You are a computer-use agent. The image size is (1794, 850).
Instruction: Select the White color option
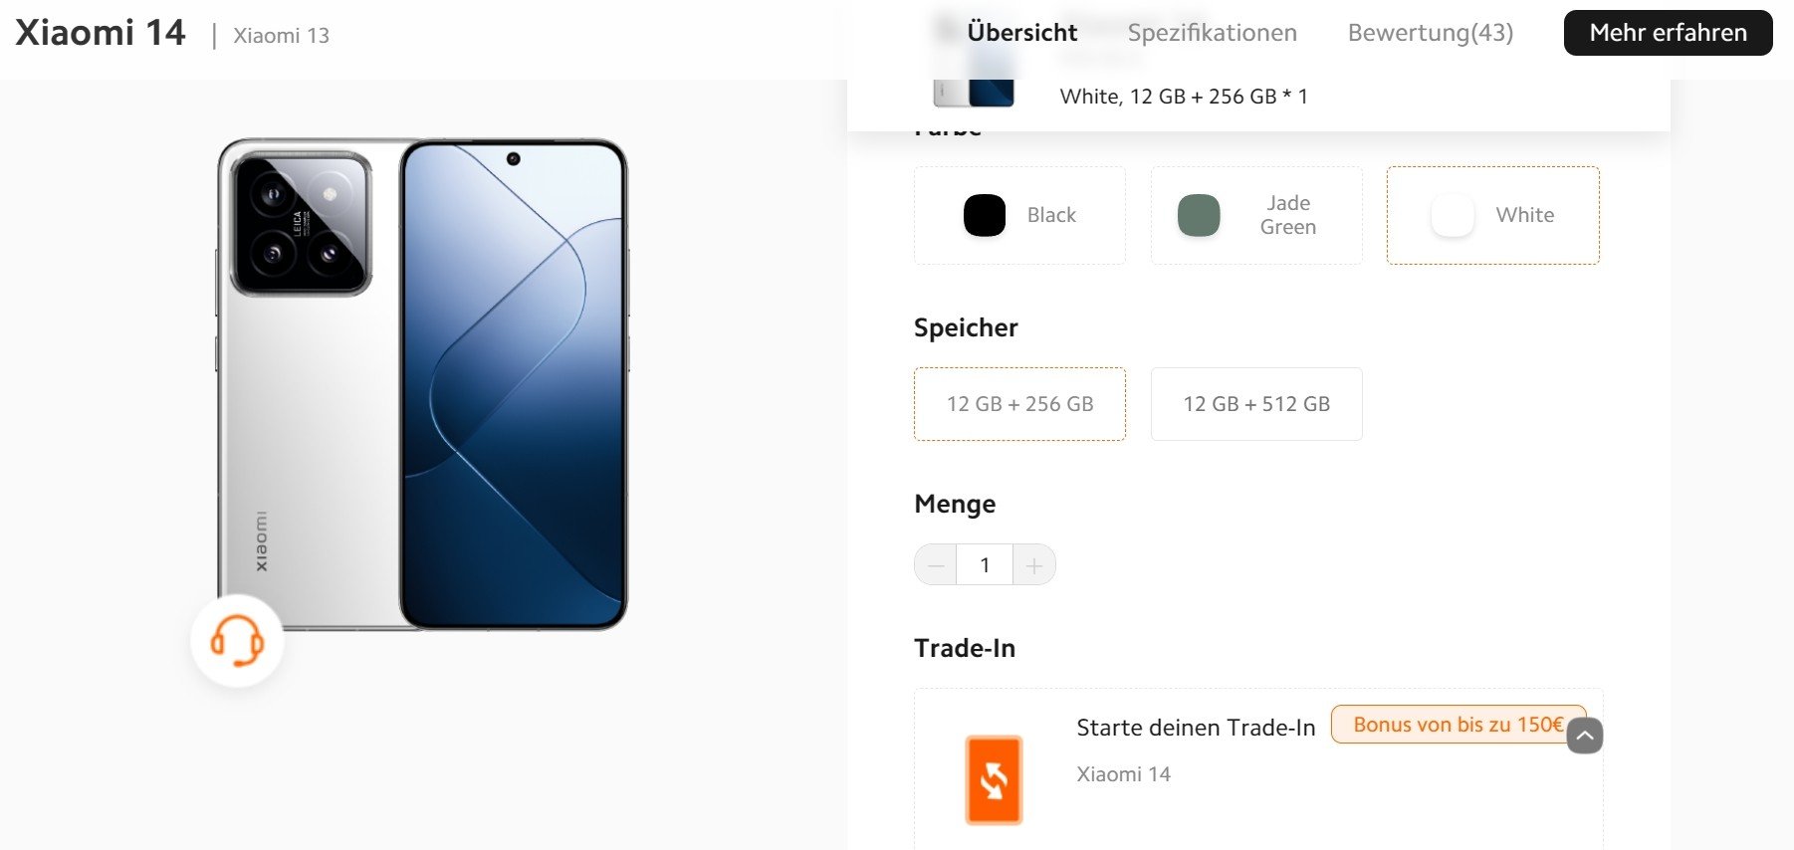pyautogui.click(x=1493, y=215)
